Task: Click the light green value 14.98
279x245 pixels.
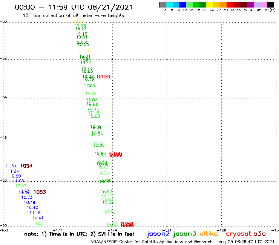Action: 91,93
